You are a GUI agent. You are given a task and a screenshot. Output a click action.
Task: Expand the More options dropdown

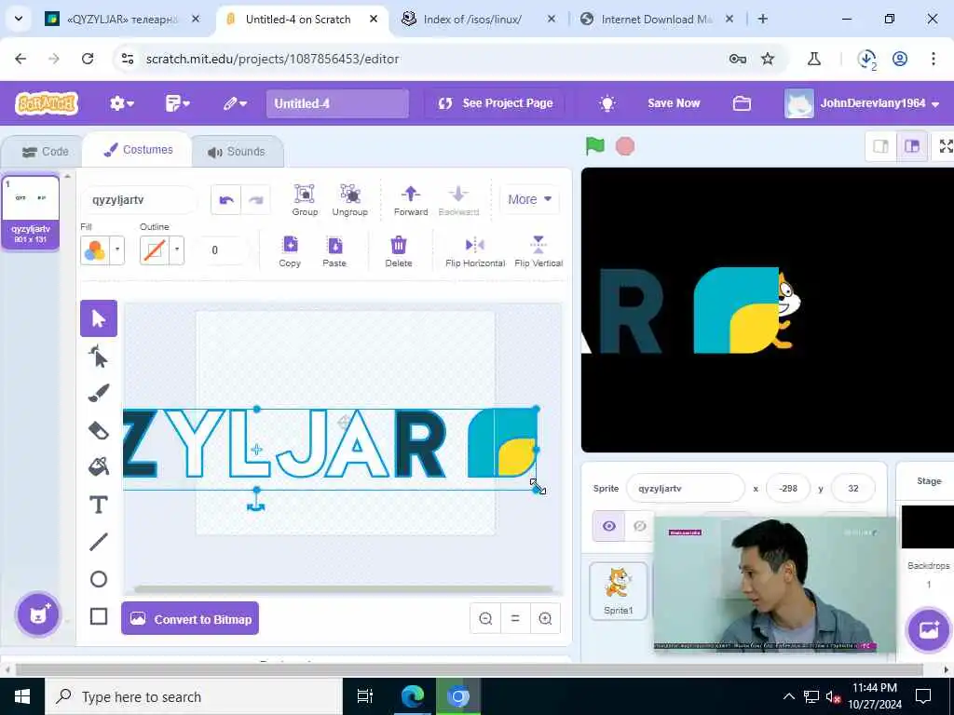(x=529, y=199)
